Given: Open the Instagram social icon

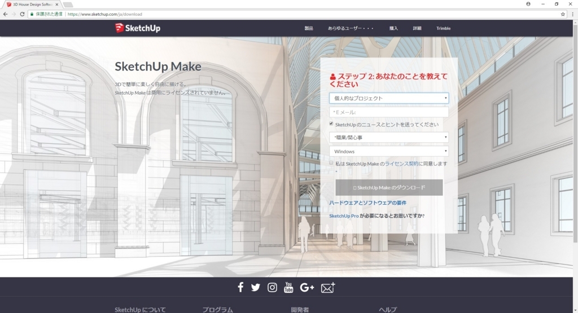Looking at the screenshot, I should tap(272, 288).
